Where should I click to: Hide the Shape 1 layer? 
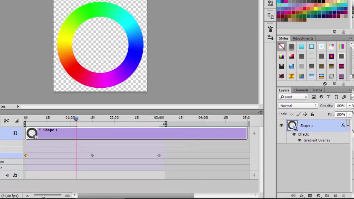[x=281, y=125]
